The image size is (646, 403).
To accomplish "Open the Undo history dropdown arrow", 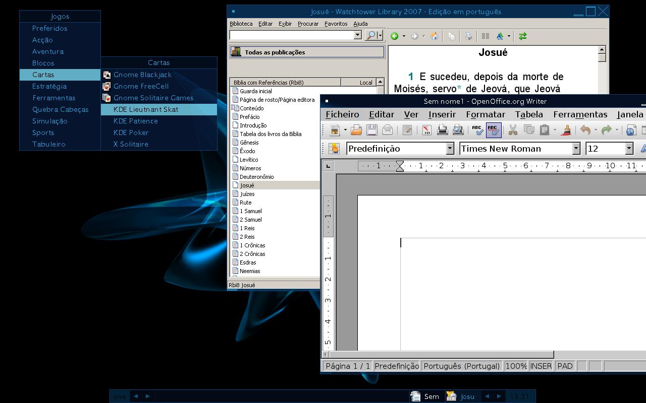I will coord(596,130).
